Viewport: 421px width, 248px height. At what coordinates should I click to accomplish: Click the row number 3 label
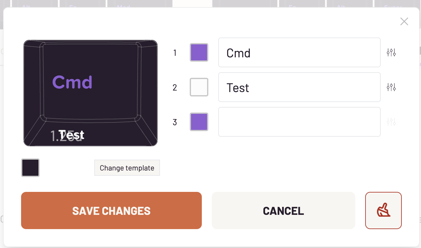coord(175,122)
